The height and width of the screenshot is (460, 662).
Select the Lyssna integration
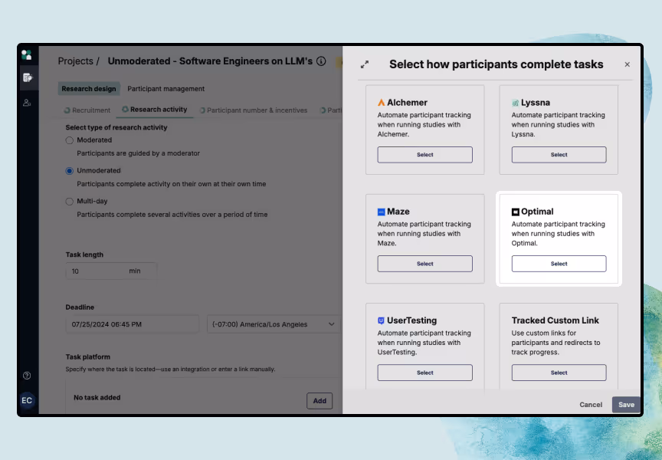[x=559, y=155]
